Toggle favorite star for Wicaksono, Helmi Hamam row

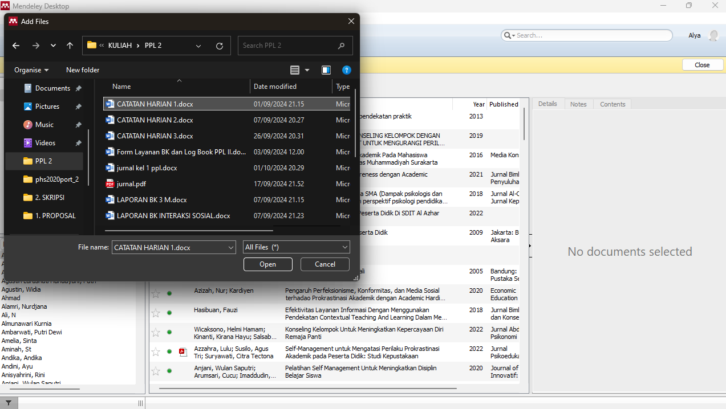156,332
